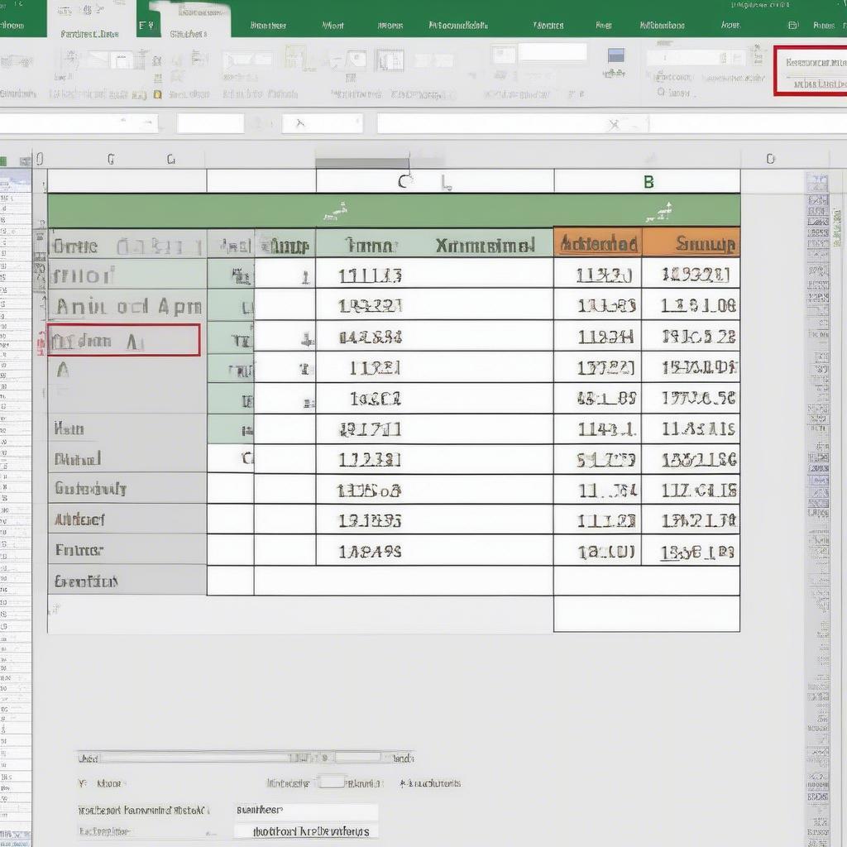Select the column header labeled O

770,159
